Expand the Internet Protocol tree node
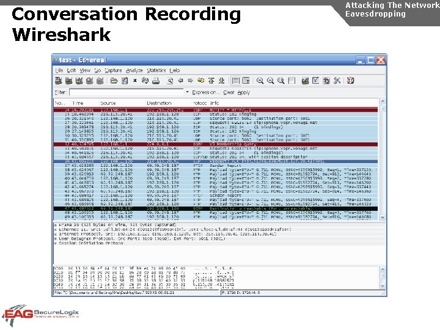The image size is (440, 330). (56, 234)
